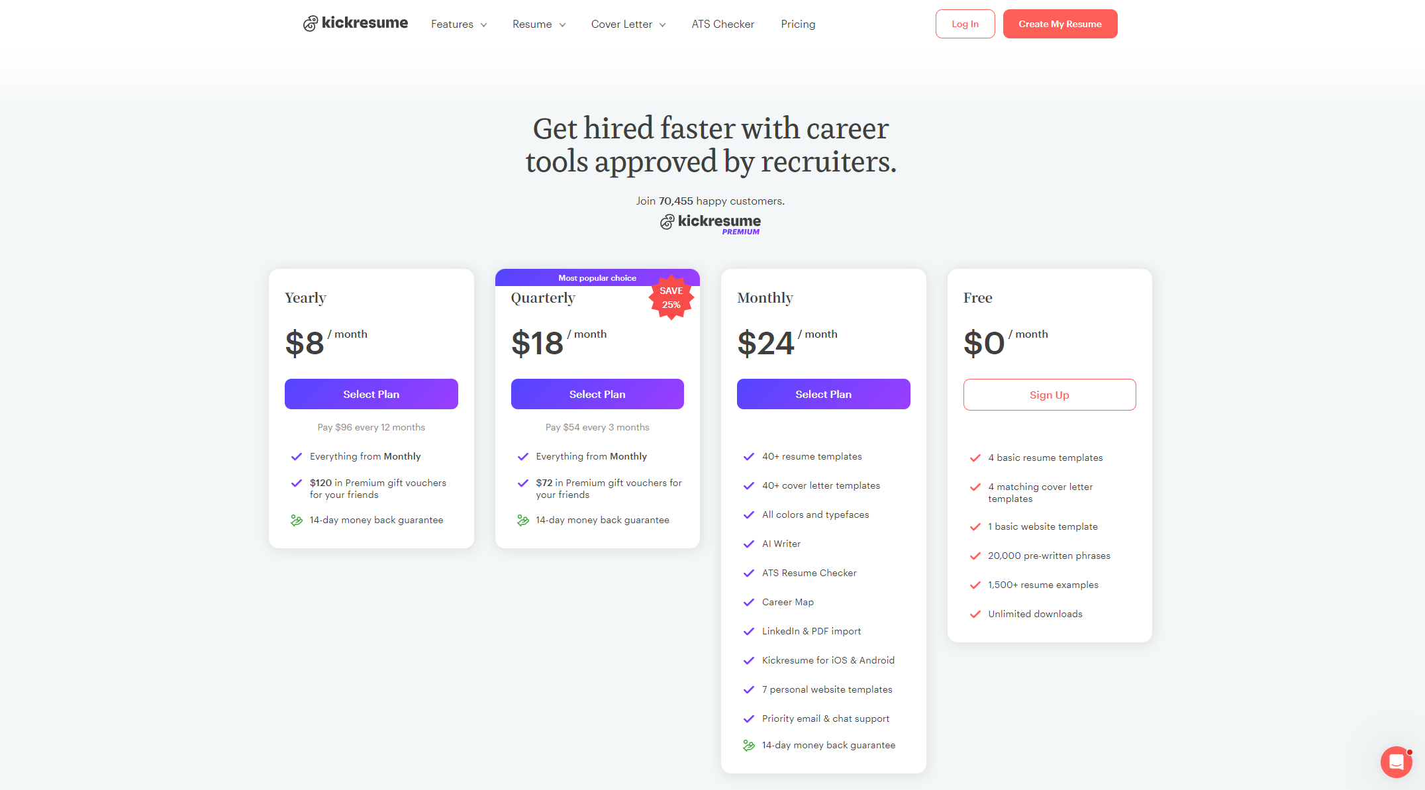The width and height of the screenshot is (1425, 790).
Task: Click the Kickresume Premium logo
Action: (709, 223)
